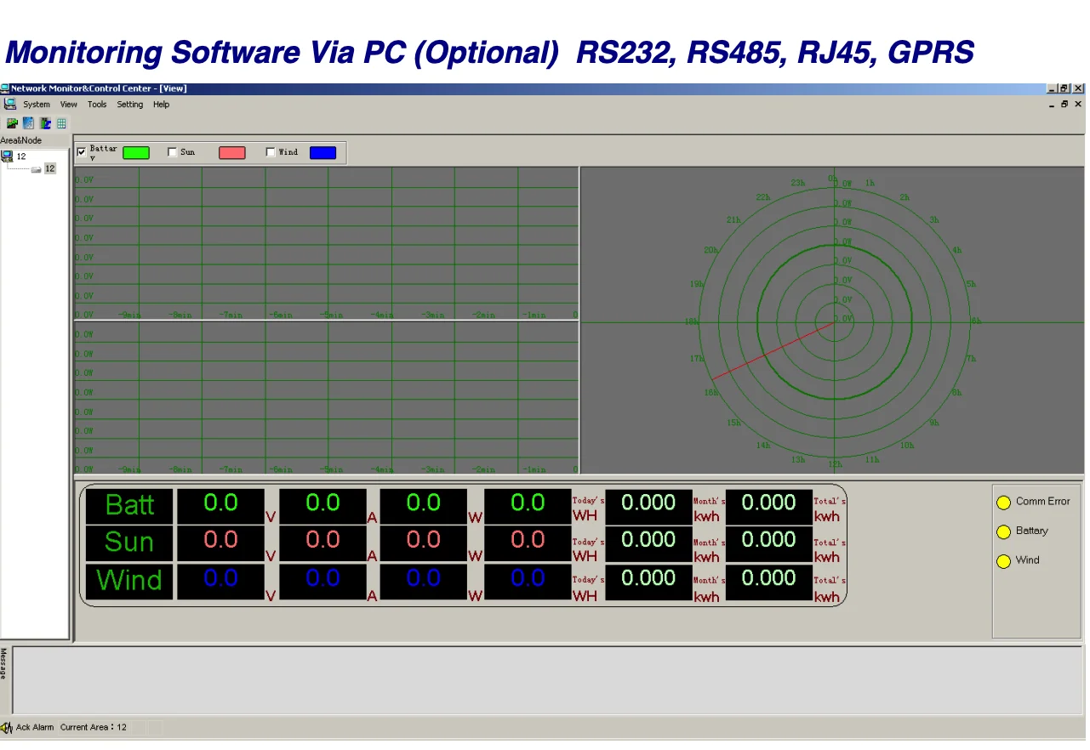Click the Ack Alarm speaker icon

click(x=7, y=728)
